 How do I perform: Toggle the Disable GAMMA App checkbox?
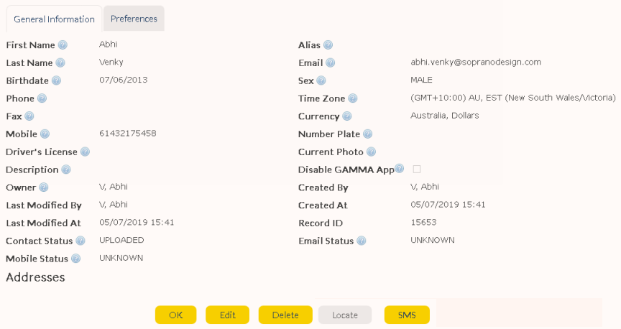pos(416,169)
